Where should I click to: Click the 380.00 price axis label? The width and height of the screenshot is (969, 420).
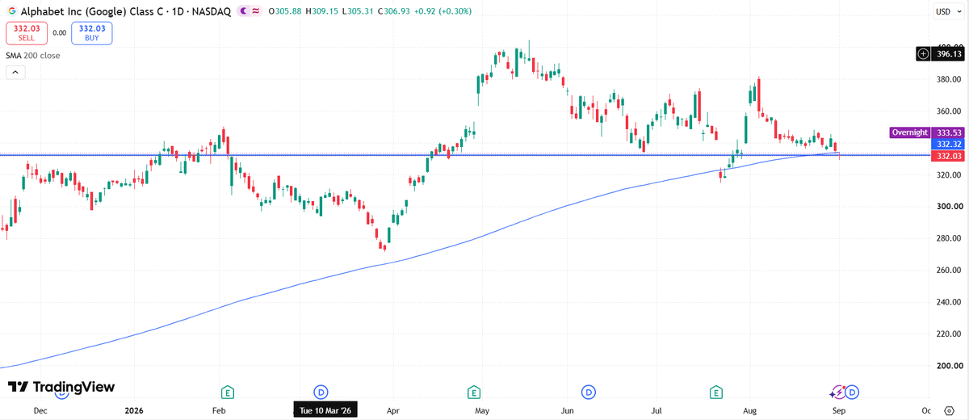coord(948,79)
